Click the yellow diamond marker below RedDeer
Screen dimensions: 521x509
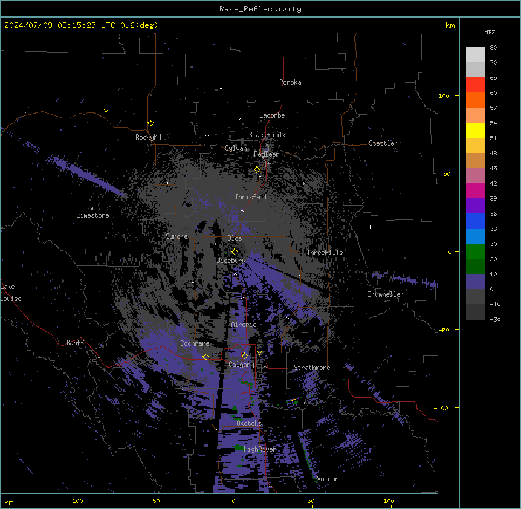[x=257, y=170]
